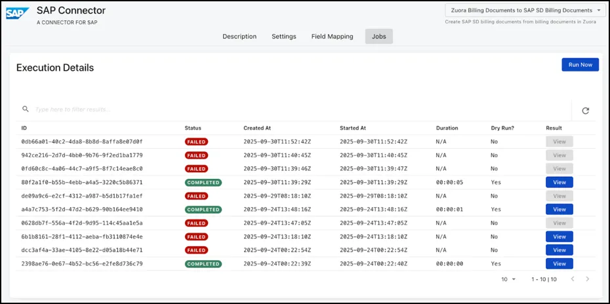
Task: Click the Run Now button
Action: (x=580, y=64)
